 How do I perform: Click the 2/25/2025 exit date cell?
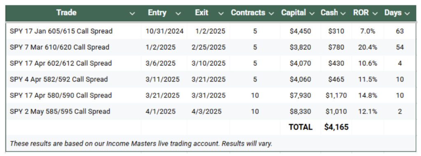[x=208, y=48]
